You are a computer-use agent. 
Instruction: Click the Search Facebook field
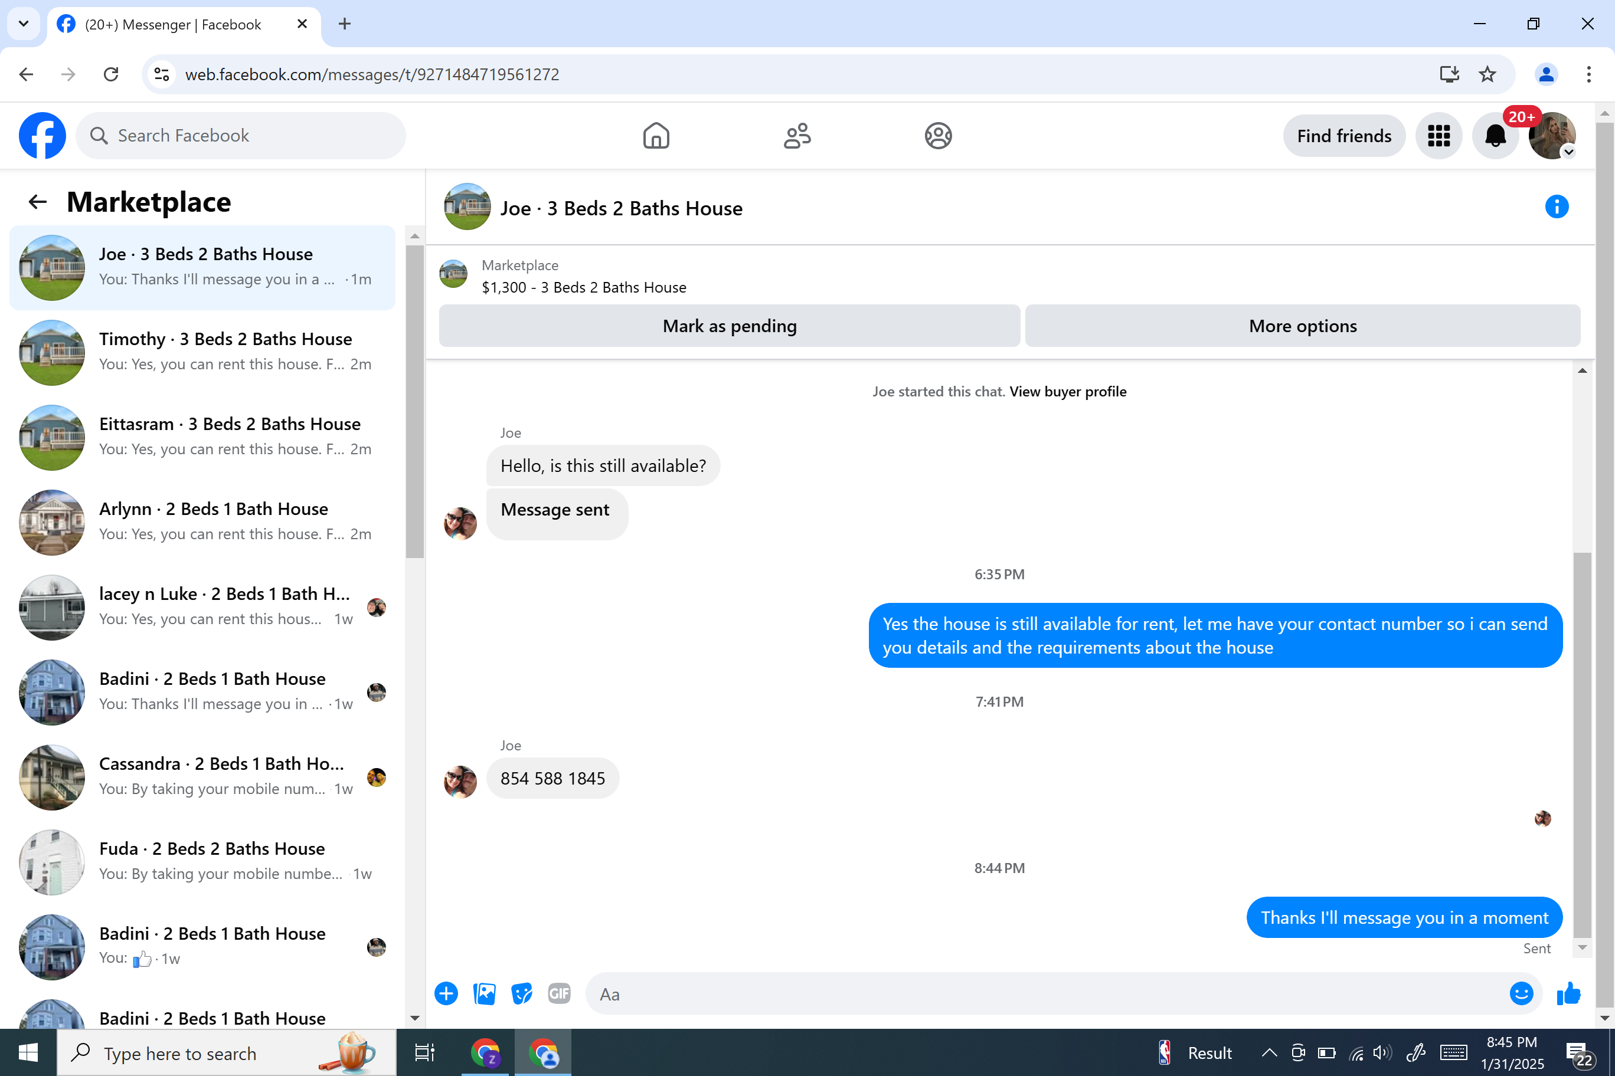241,136
